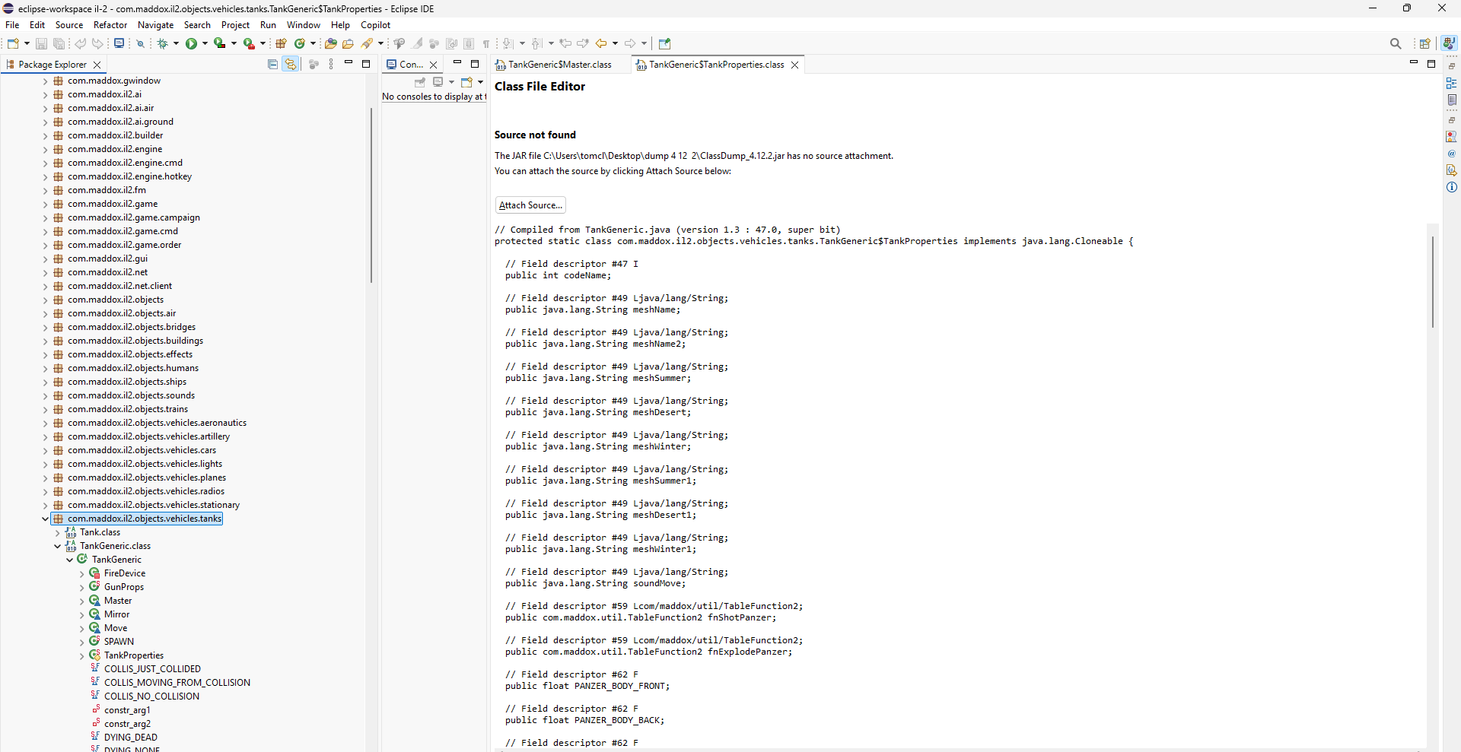Click the External Tools run icon
This screenshot has height=752, width=1461.
pos(249,43)
